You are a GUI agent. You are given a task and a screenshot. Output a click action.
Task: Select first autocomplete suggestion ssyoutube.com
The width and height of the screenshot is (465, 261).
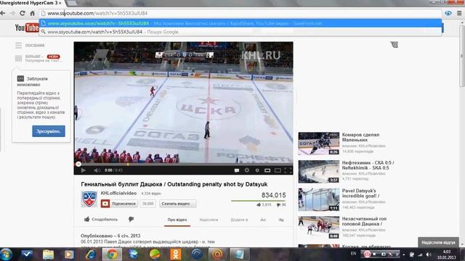tap(240, 23)
